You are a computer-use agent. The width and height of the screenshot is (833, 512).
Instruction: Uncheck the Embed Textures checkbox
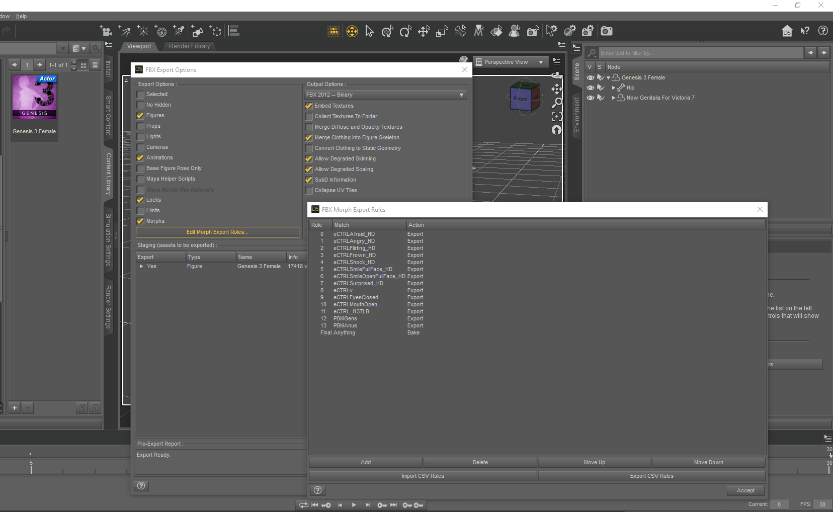click(x=309, y=106)
